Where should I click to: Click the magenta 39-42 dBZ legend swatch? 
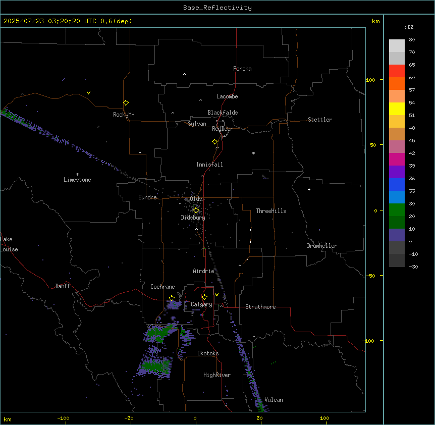397,159
